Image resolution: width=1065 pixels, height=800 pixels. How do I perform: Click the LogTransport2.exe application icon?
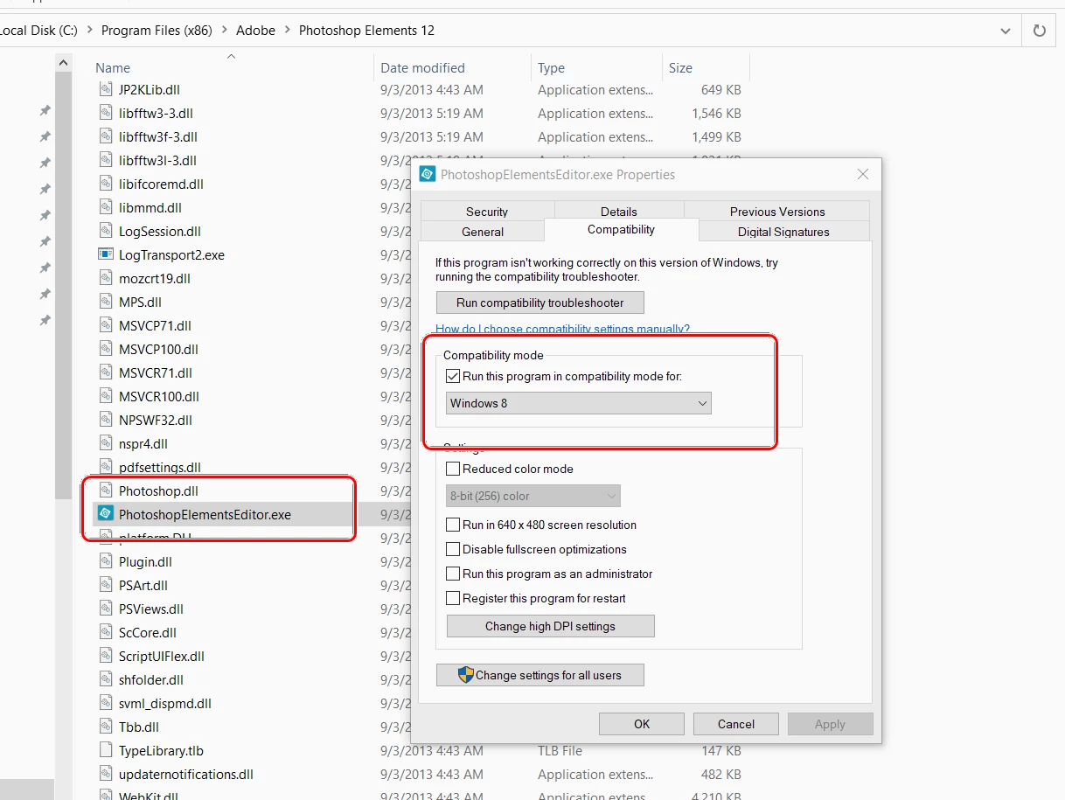(106, 254)
